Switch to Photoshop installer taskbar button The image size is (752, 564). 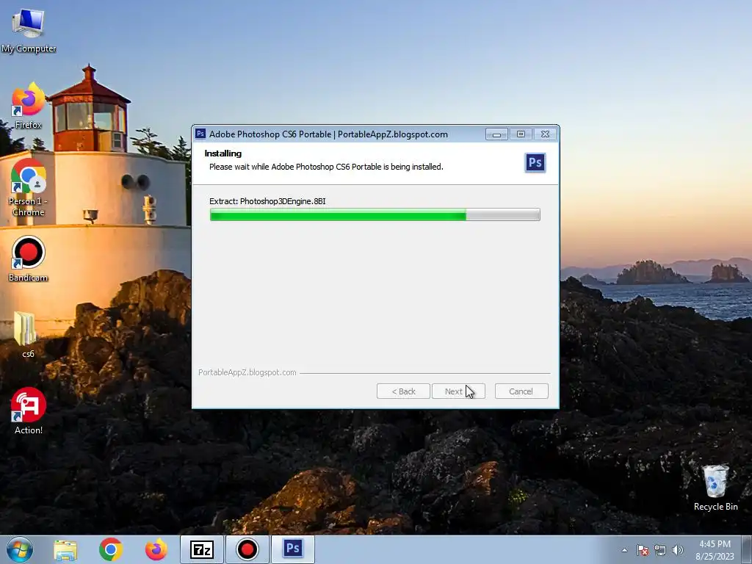pyautogui.click(x=292, y=549)
